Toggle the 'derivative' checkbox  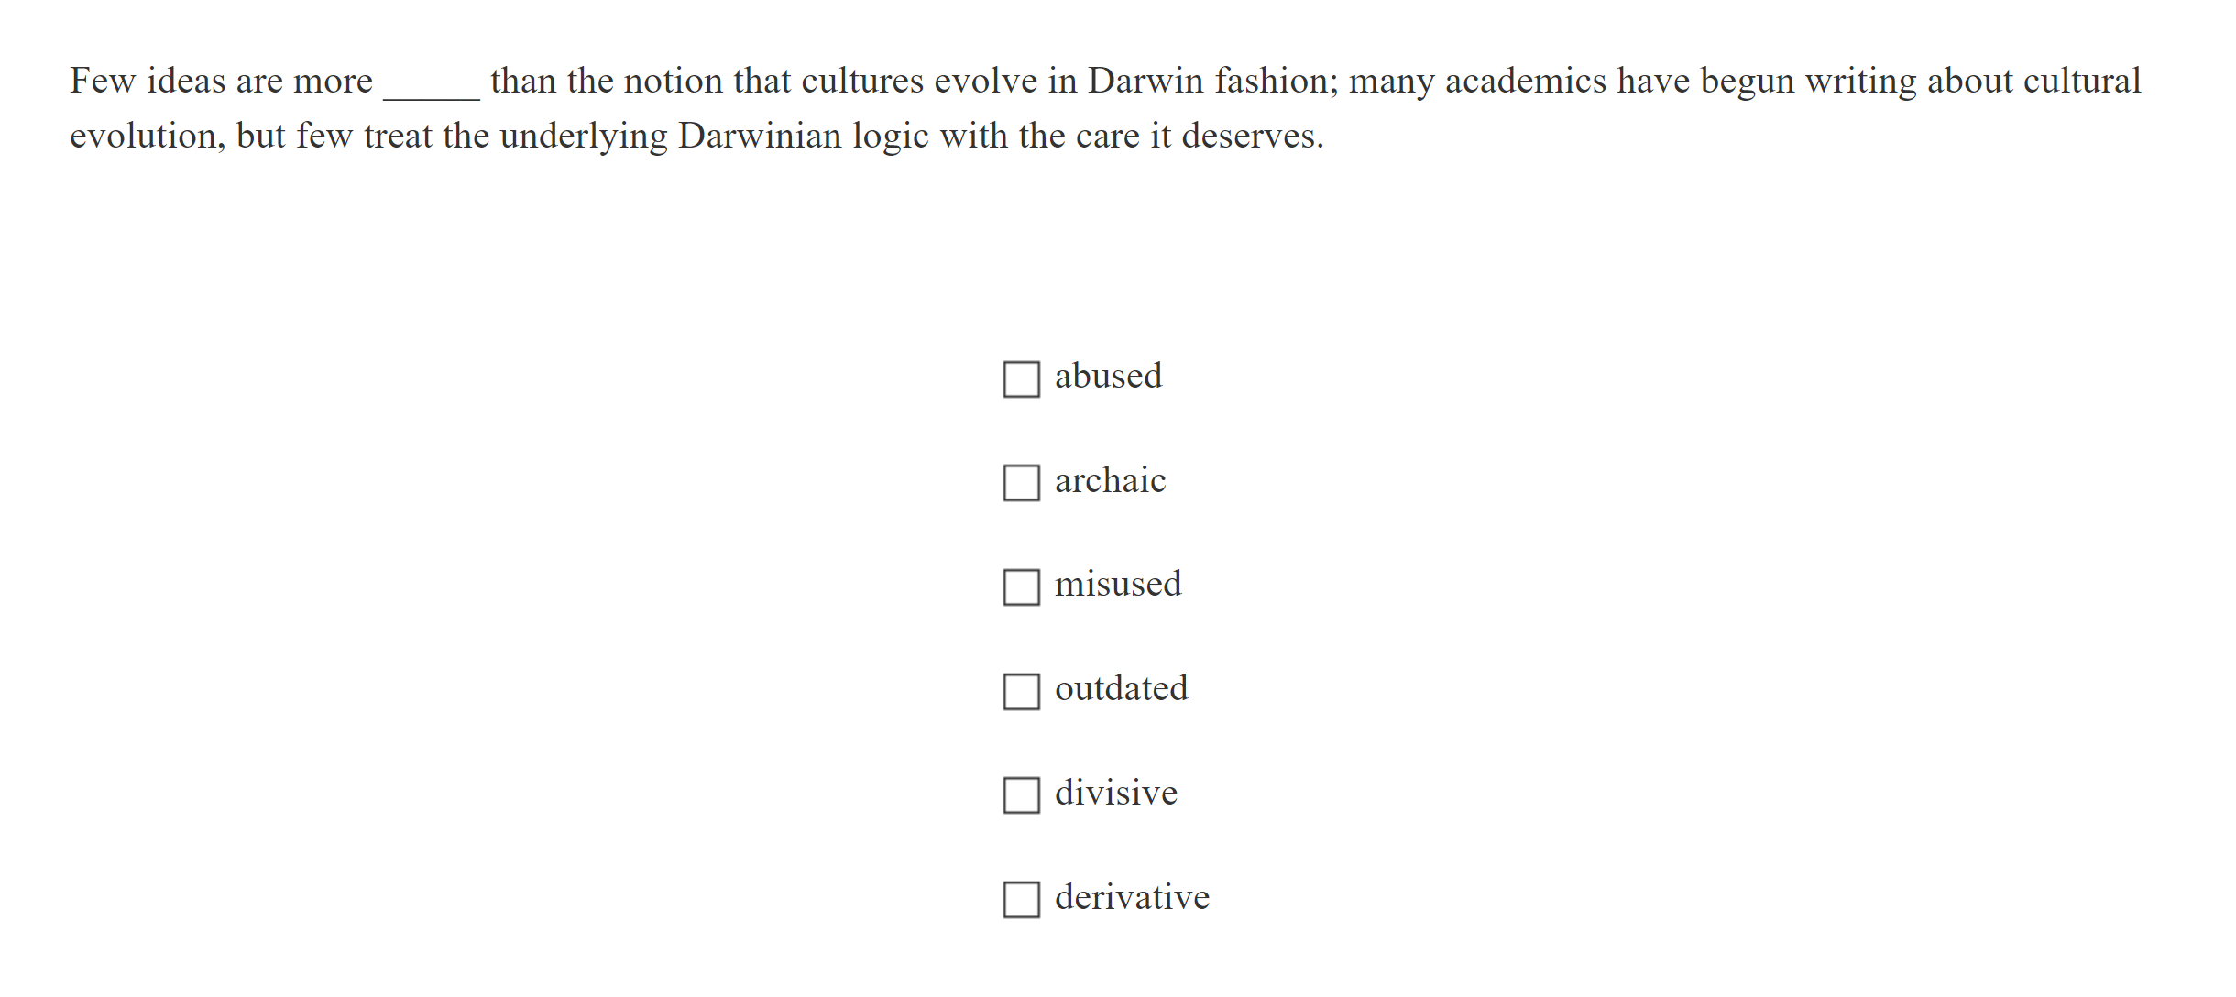pos(1021,900)
